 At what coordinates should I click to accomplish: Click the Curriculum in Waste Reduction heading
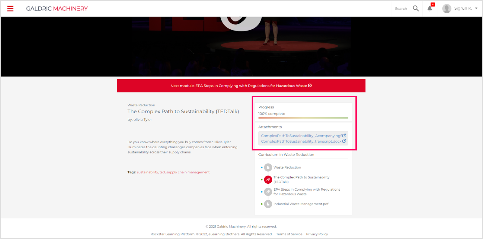[x=286, y=154]
